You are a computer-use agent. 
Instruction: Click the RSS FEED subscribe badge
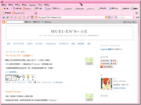coord(109,61)
